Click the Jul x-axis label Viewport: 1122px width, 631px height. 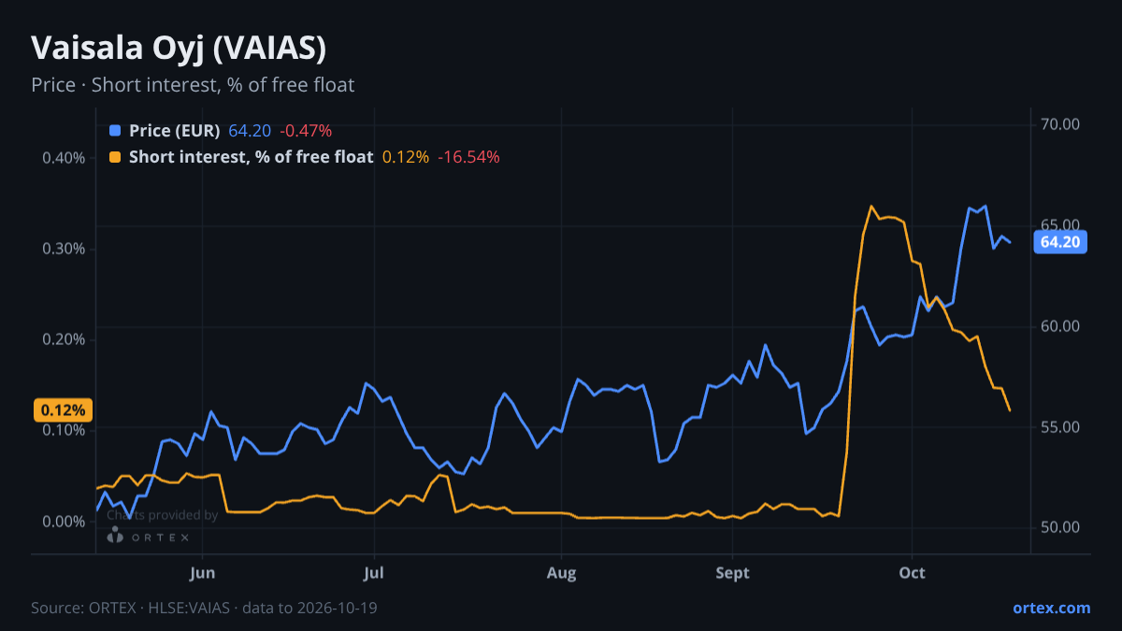[x=374, y=573]
